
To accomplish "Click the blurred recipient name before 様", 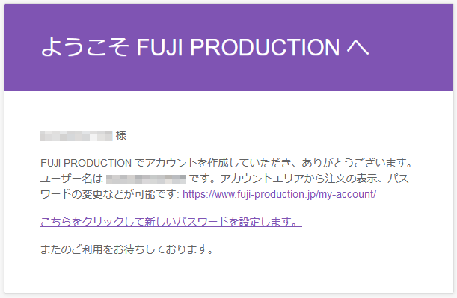I will 76,136.
